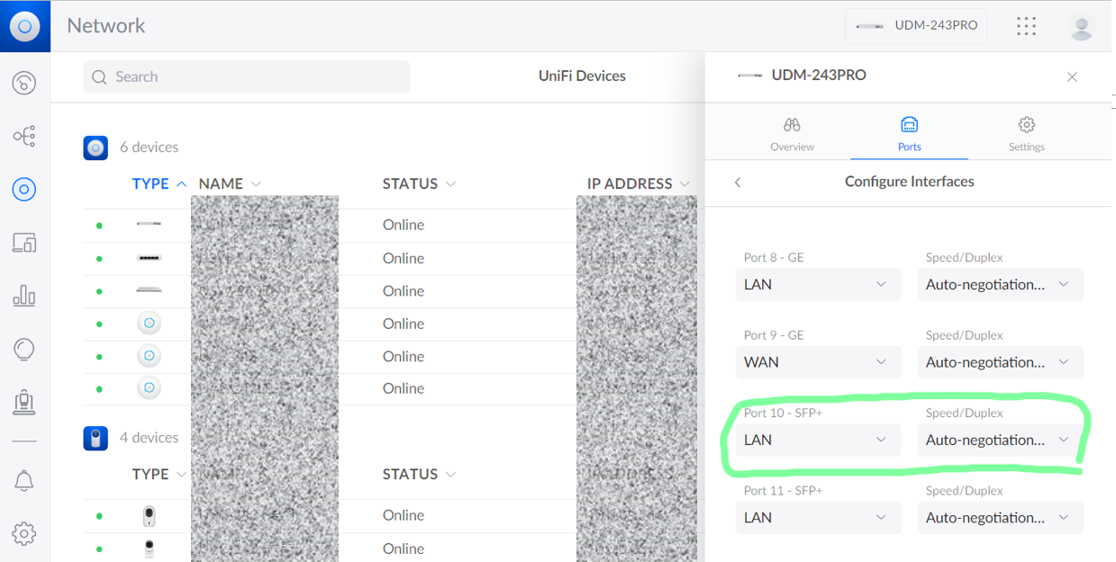1116x562 pixels.
Task: Click the user account avatar
Action: tap(1081, 26)
